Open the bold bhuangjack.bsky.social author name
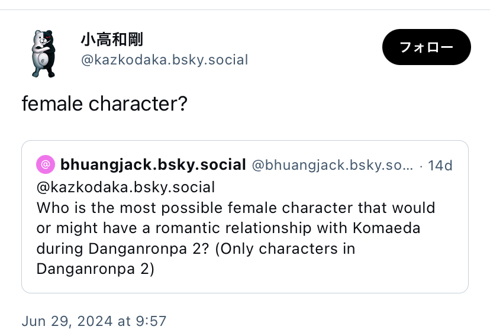 pyautogui.click(x=153, y=164)
